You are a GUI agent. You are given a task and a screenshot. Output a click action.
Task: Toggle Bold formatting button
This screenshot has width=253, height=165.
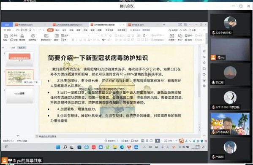click(x=73, y=40)
